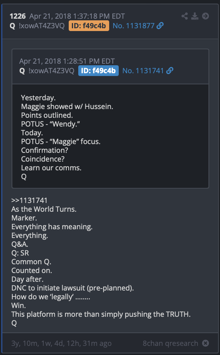This screenshot has width=220, height=355.
Task: Click the orange ID: f49c4b badge
Action: point(89,26)
